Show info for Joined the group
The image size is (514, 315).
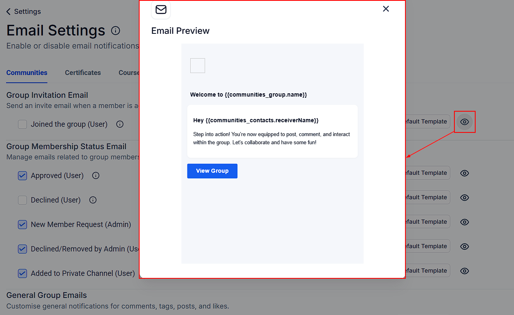coord(120,124)
